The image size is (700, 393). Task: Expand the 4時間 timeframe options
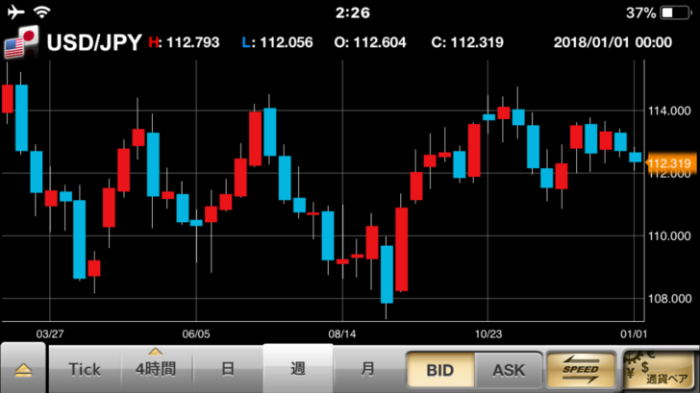click(x=156, y=369)
